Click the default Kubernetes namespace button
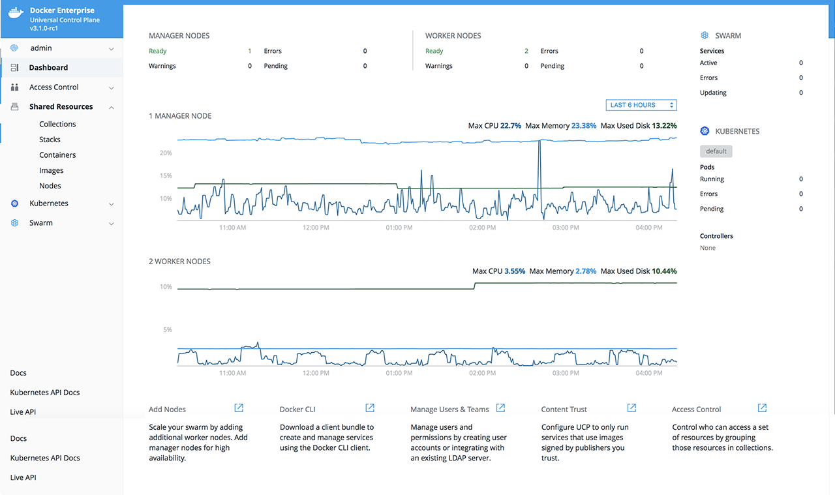Screen dimensions: 835x495 pyautogui.click(x=716, y=151)
